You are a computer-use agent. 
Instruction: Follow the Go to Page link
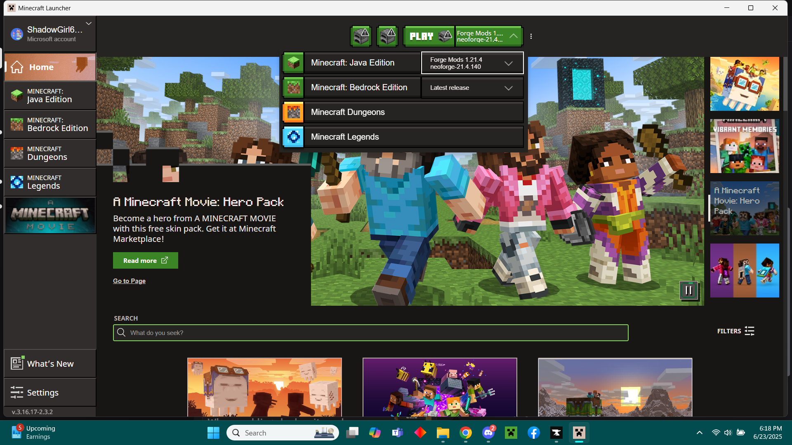[129, 281]
